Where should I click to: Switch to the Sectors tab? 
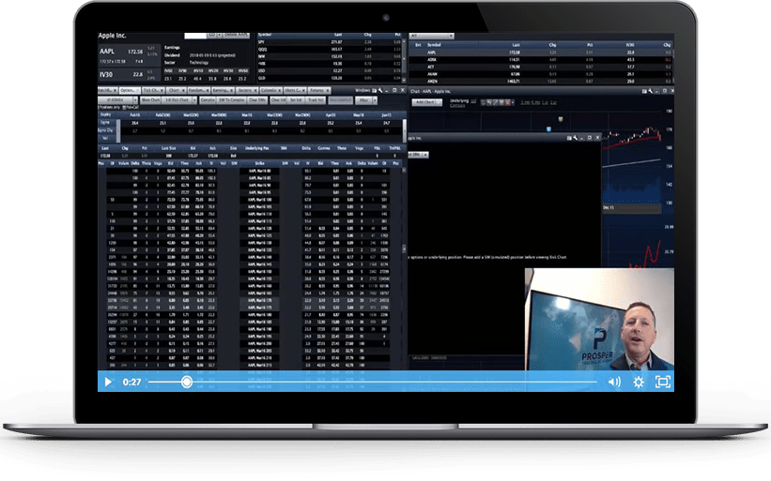click(247, 91)
